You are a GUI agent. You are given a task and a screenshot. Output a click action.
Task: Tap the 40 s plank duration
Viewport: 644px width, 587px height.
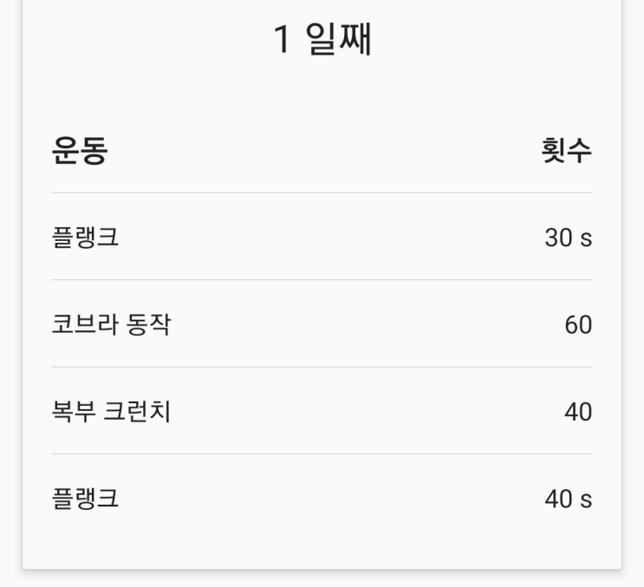[x=569, y=499]
